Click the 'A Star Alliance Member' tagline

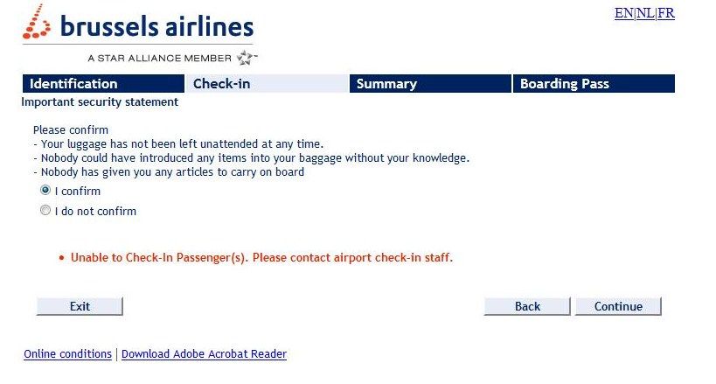(x=159, y=59)
